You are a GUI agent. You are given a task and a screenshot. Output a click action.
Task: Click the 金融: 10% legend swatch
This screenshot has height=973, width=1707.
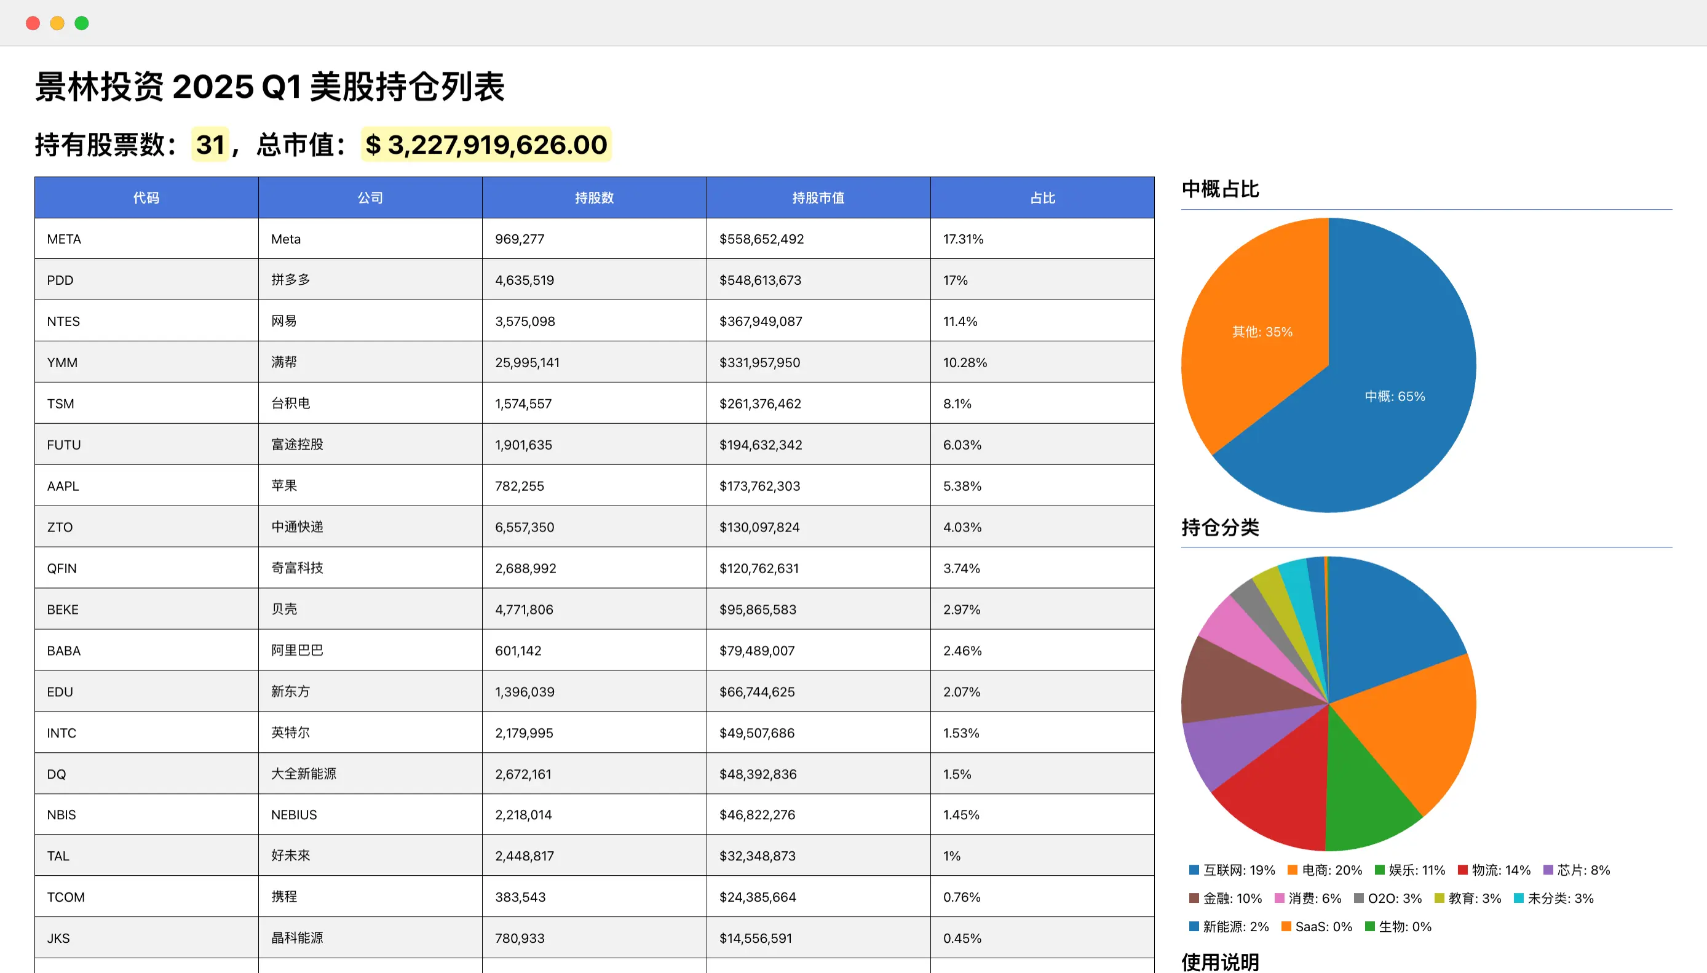(1194, 897)
